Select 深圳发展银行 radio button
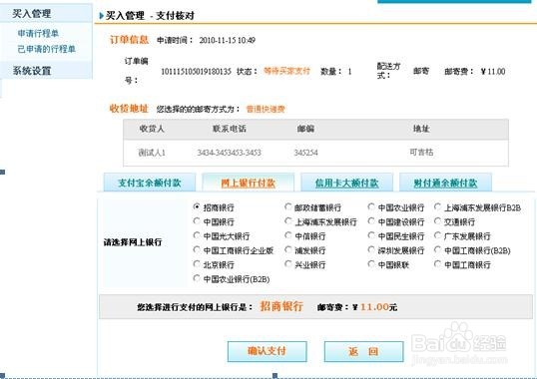 (x=371, y=250)
